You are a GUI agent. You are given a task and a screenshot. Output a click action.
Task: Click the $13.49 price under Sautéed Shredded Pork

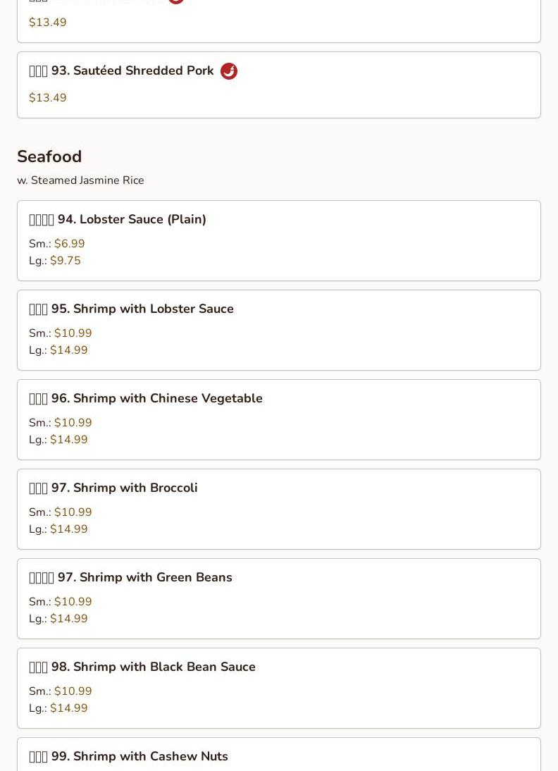48,98
